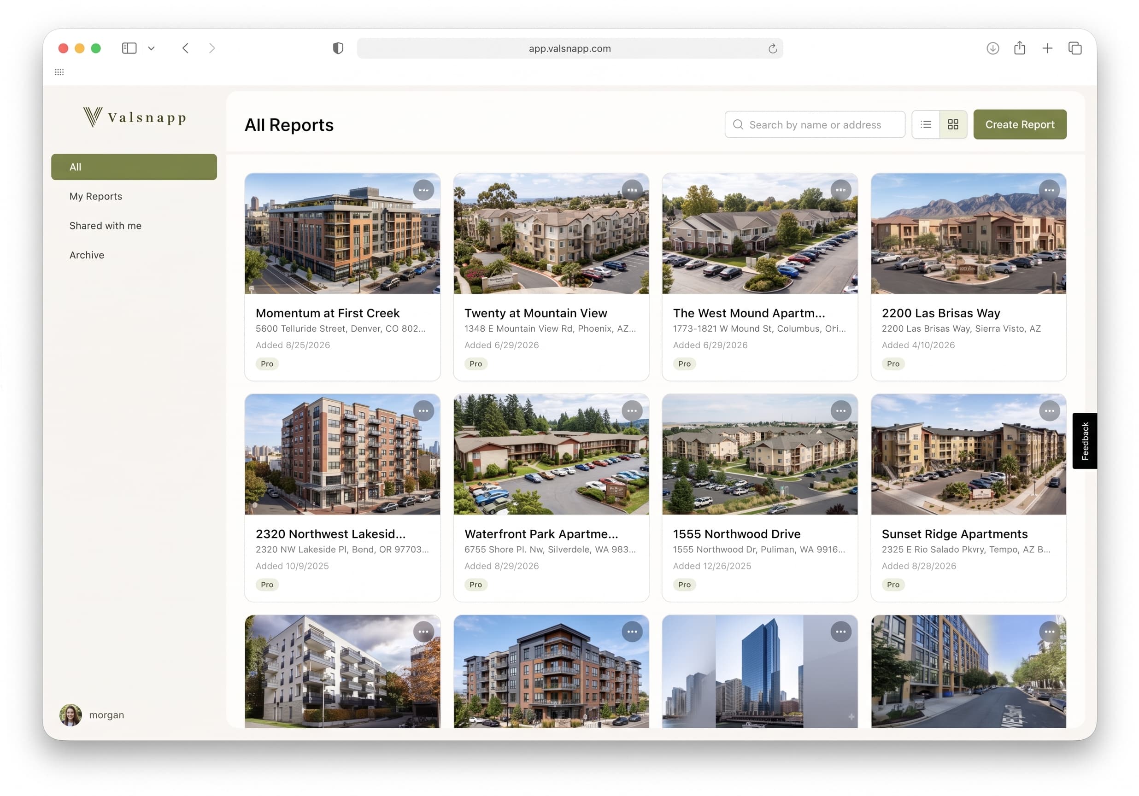Open more options for Momentum at First Creek
The height and width of the screenshot is (796, 1139).
coord(423,190)
